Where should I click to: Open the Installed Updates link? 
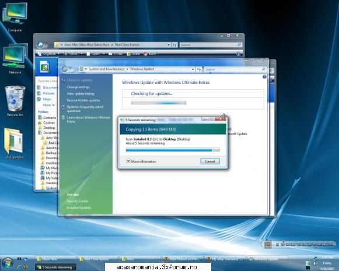pyautogui.click(x=79, y=207)
